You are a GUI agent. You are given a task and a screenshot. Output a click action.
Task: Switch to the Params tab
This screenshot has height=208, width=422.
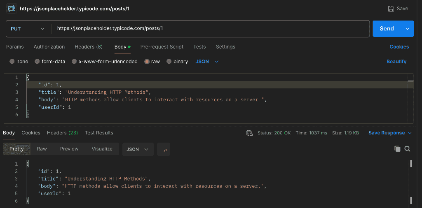(15, 47)
